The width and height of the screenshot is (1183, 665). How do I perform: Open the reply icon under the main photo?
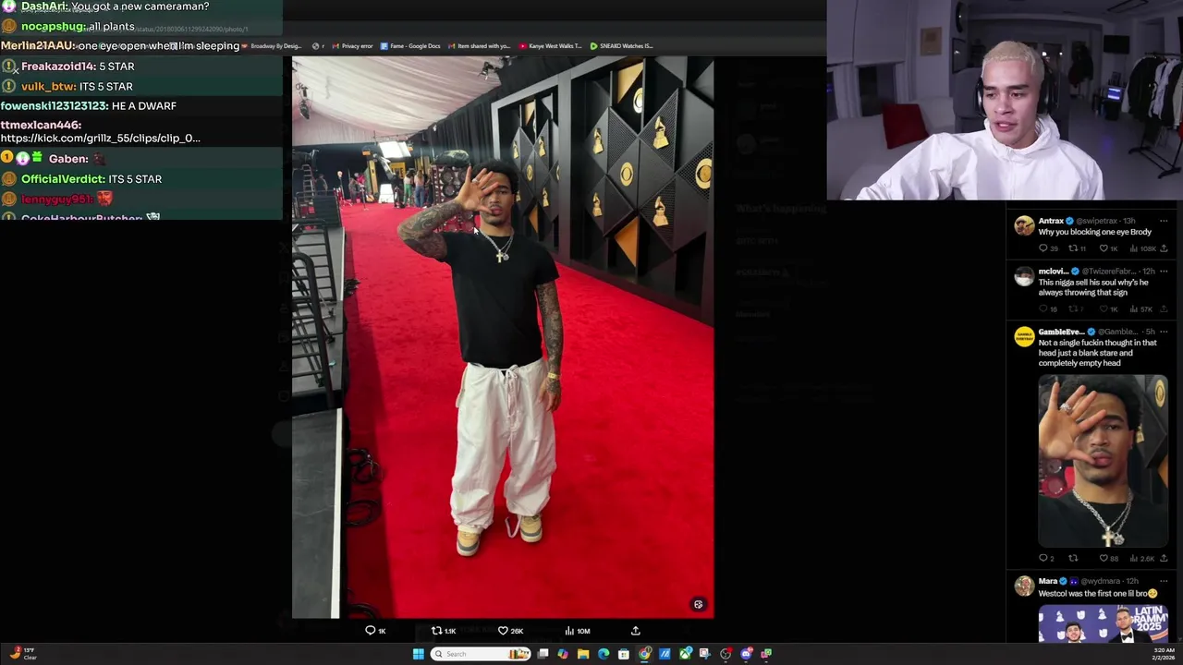tap(371, 631)
